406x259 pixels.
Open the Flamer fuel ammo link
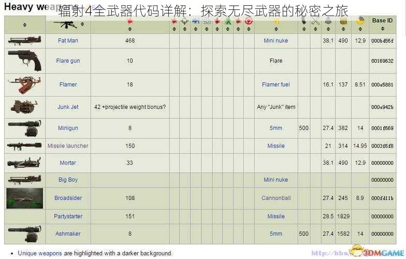[276, 84]
